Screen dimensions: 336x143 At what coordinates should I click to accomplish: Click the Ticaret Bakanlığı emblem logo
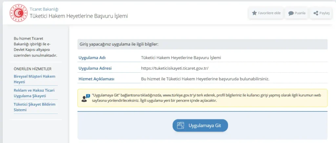click(18, 13)
